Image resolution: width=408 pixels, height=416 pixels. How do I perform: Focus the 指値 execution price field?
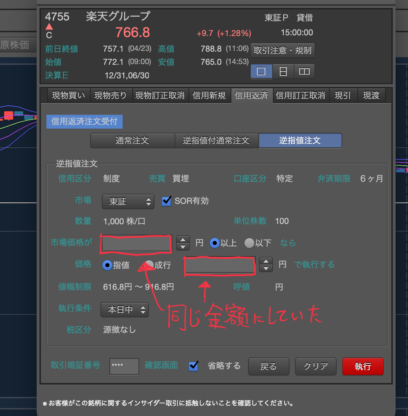(220, 265)
